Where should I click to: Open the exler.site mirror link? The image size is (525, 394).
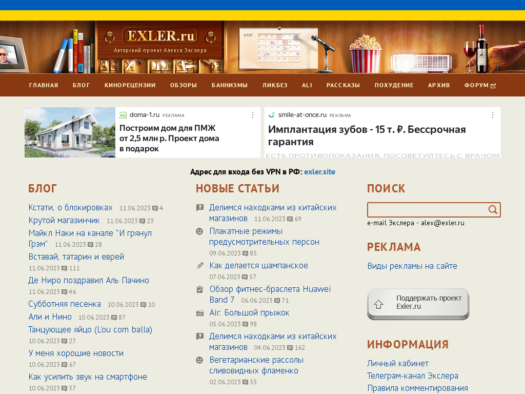pos(319,172)
